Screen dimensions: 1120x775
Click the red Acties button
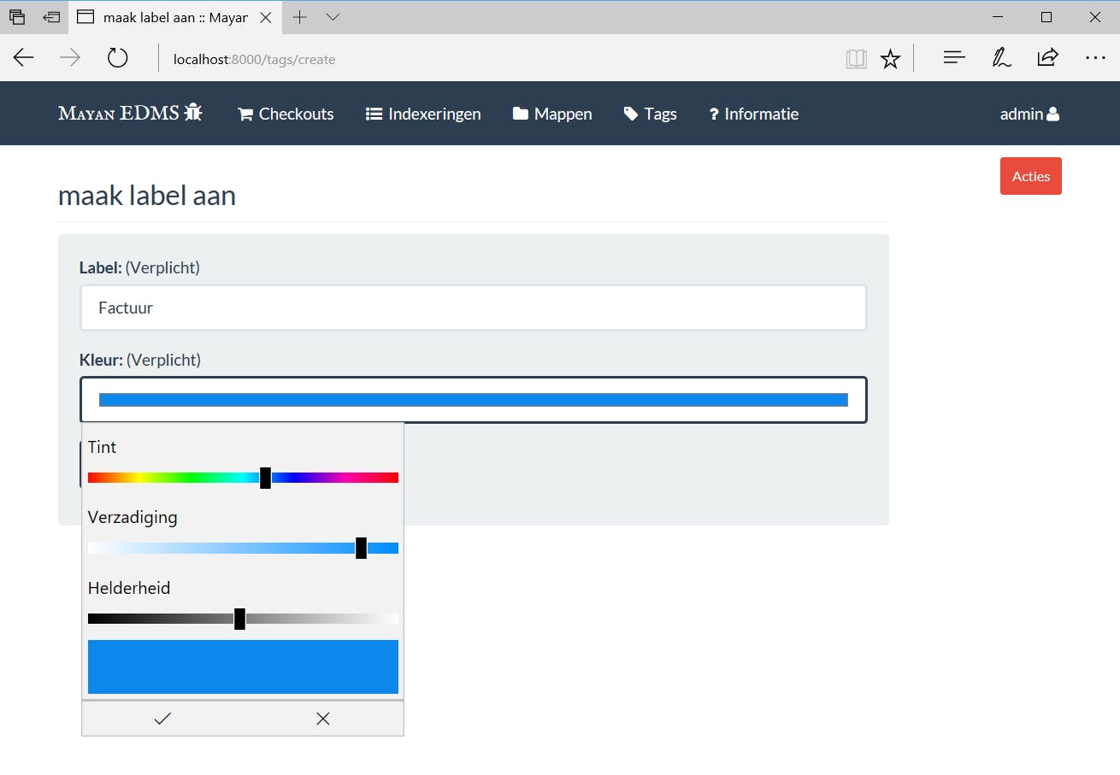pyautogui.click(x=1031, y=176)
